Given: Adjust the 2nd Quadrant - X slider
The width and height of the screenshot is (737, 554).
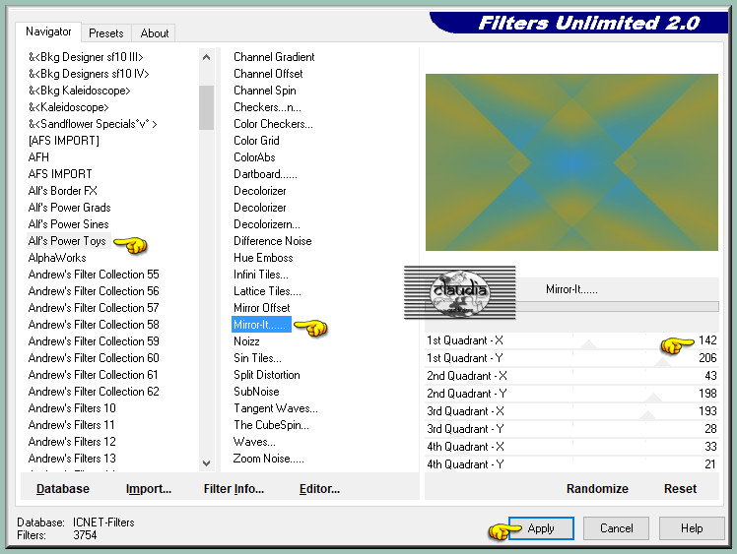Looking at the screenshot, I should 571,376.
